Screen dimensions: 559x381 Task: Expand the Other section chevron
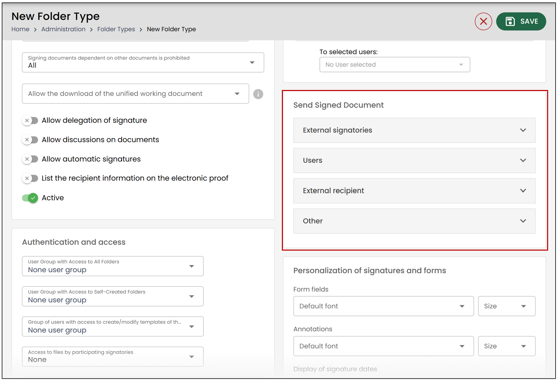[523, 221]
